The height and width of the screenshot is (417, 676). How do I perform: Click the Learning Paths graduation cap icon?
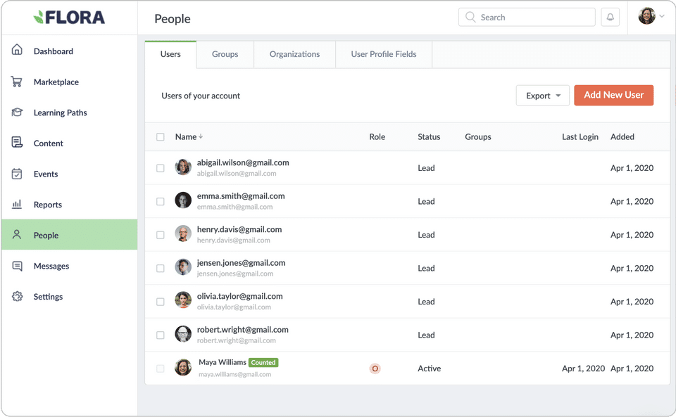(17, 113)
